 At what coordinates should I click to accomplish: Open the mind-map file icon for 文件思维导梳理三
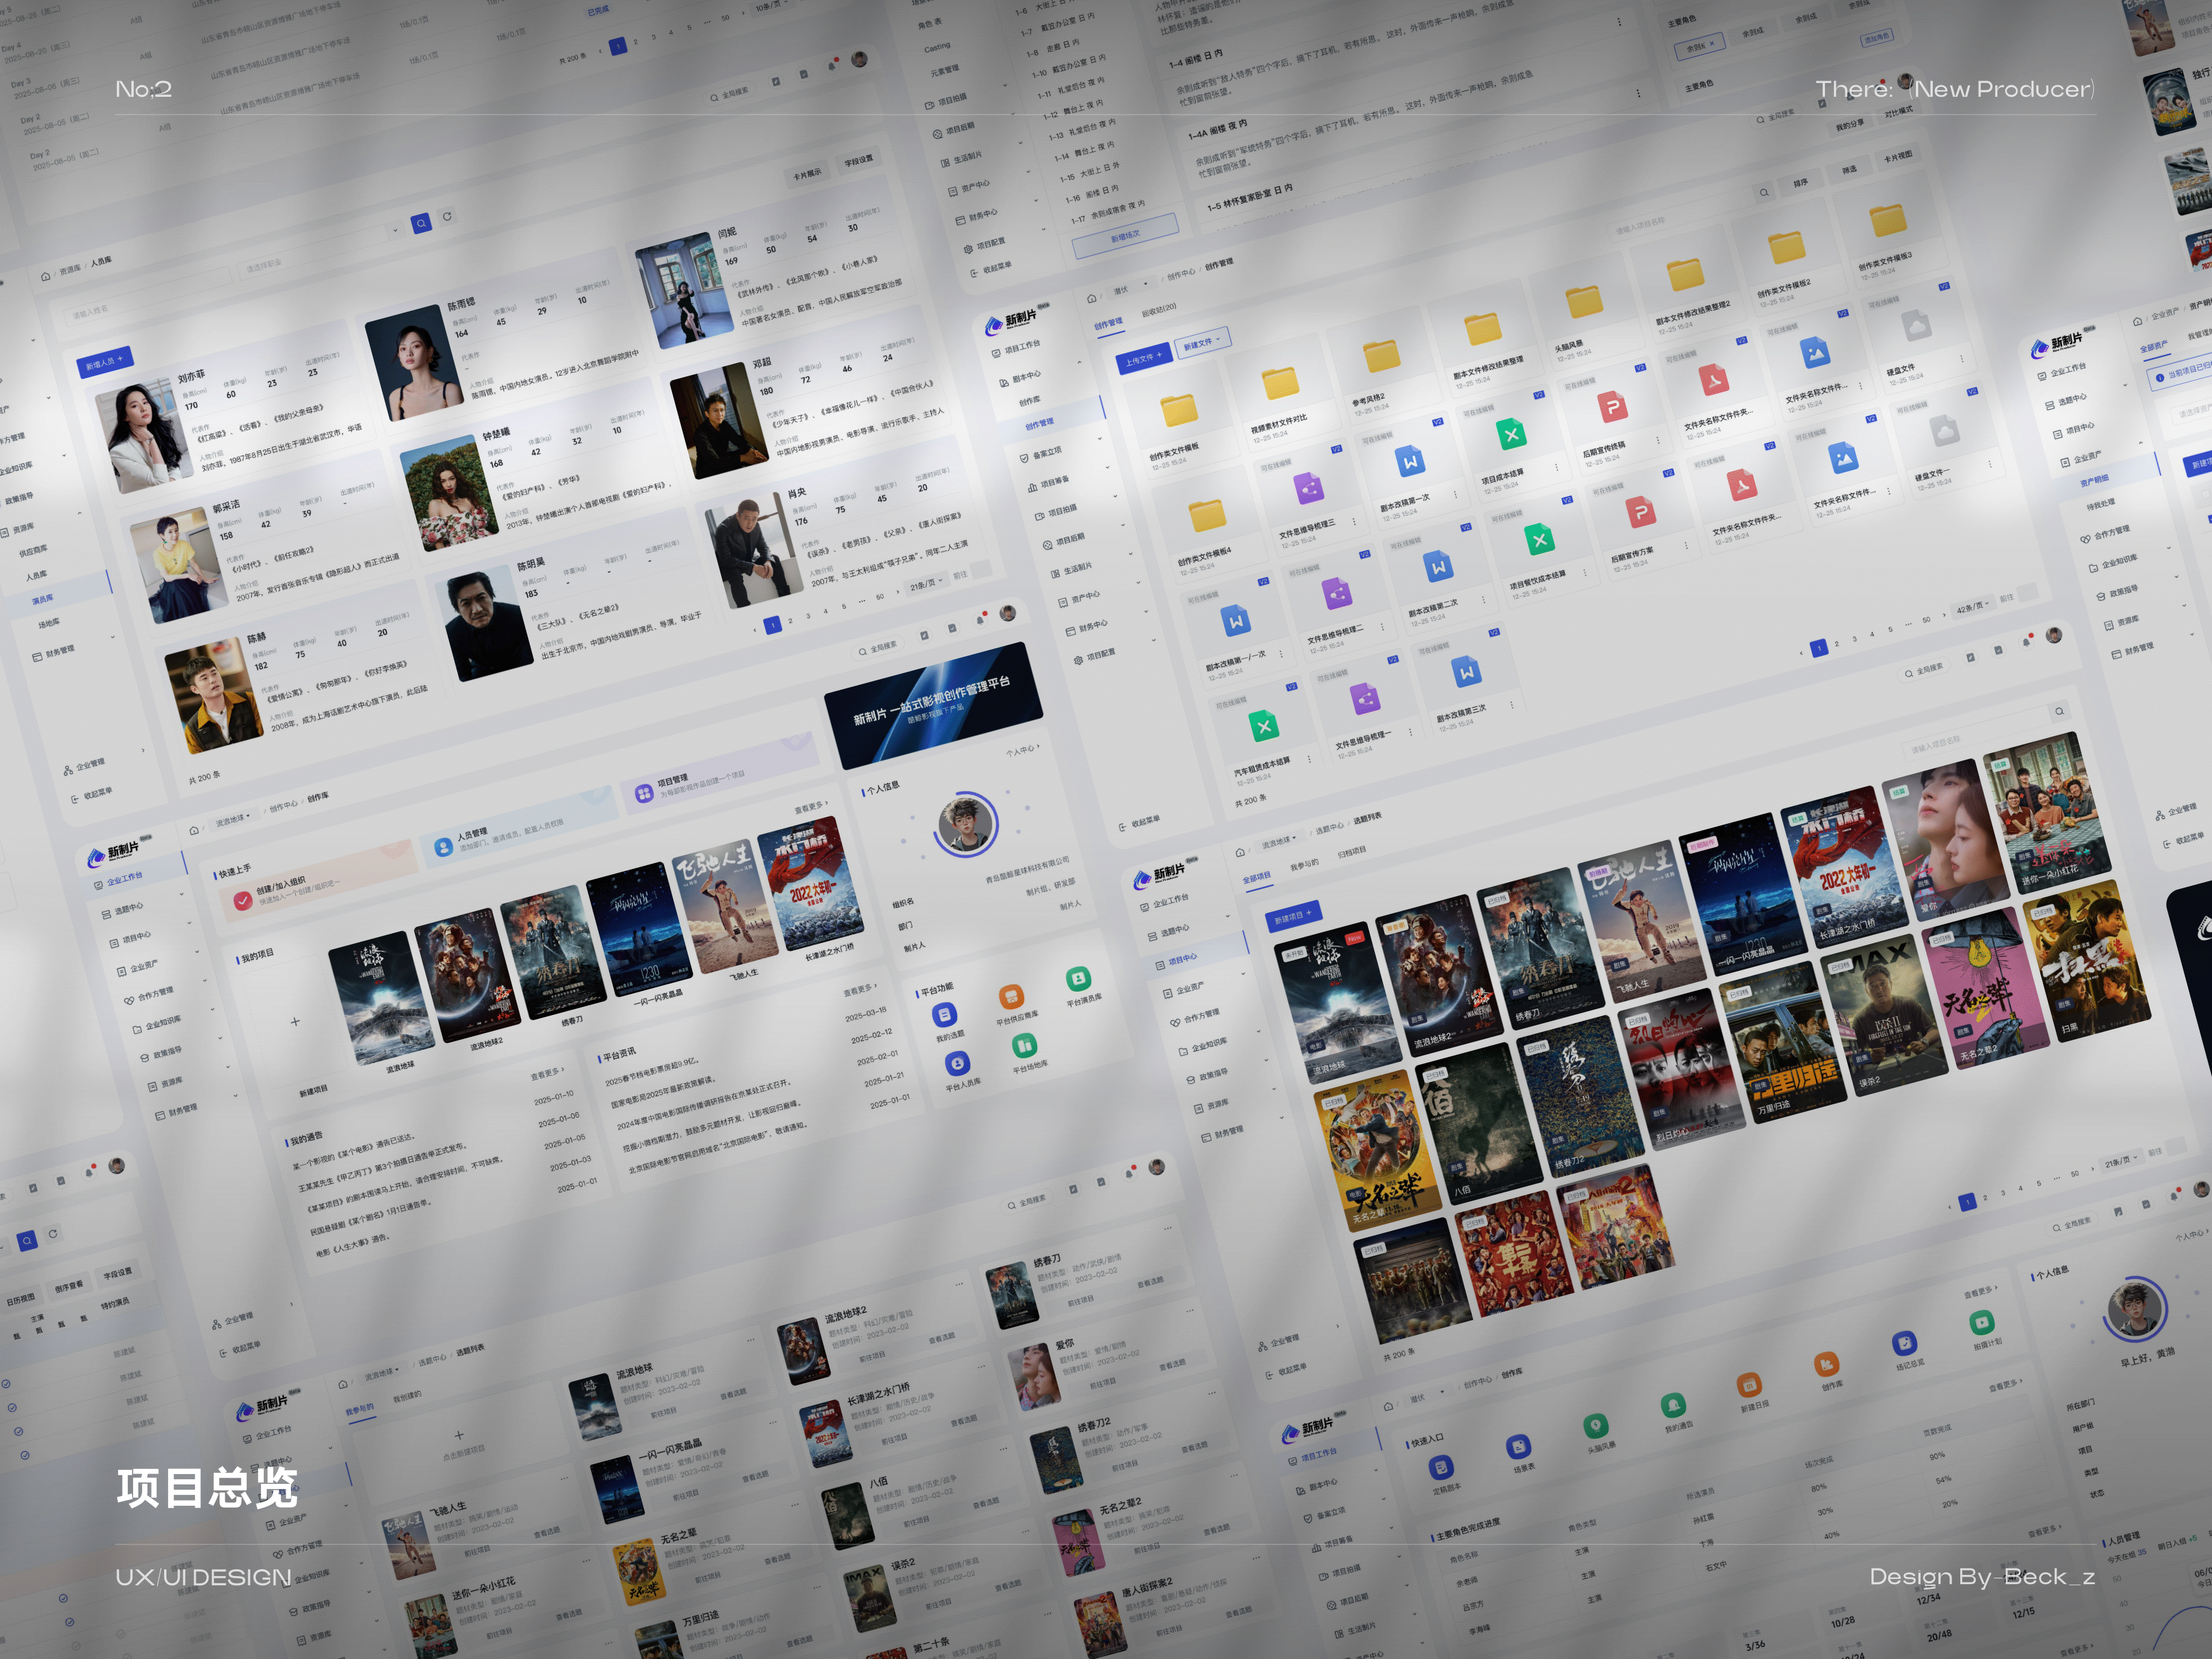[1308, 489]
